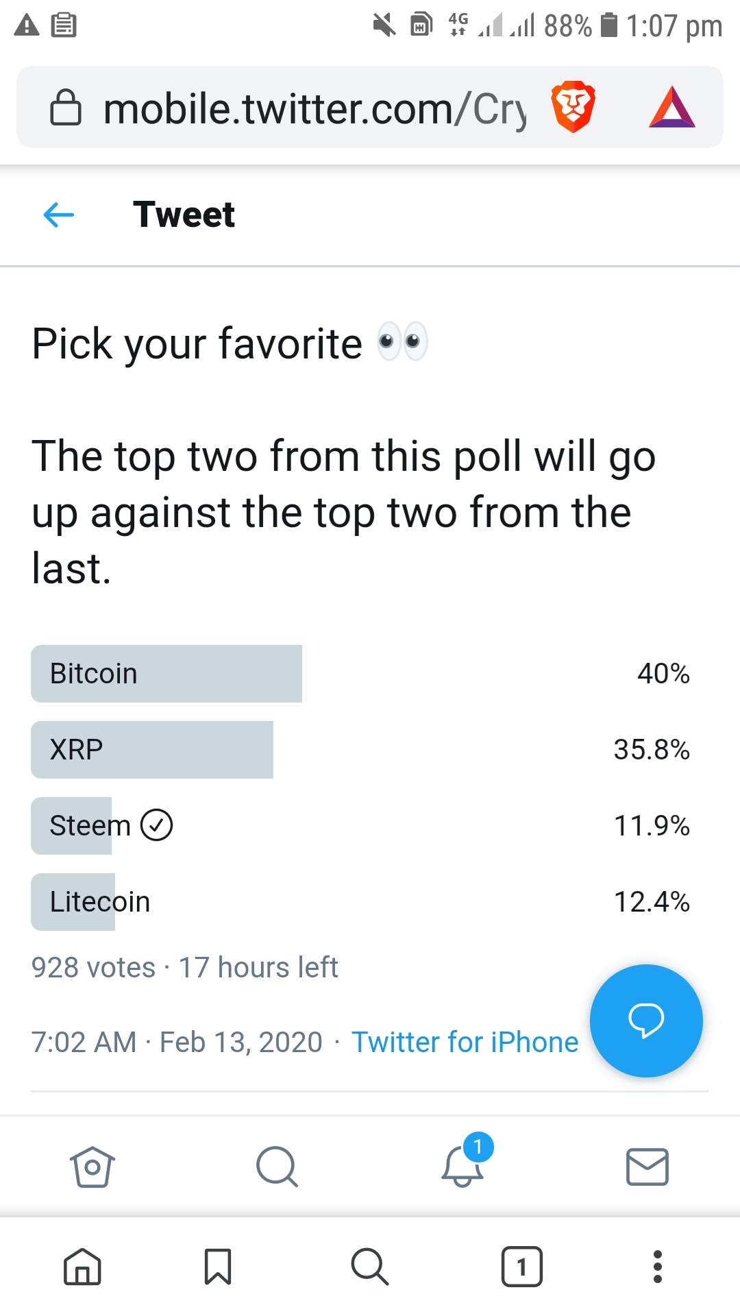The height and width of the screenshot is (1316, 740).
Task: Tap the back arrow beside Tweet
Action: coord(58,215)
